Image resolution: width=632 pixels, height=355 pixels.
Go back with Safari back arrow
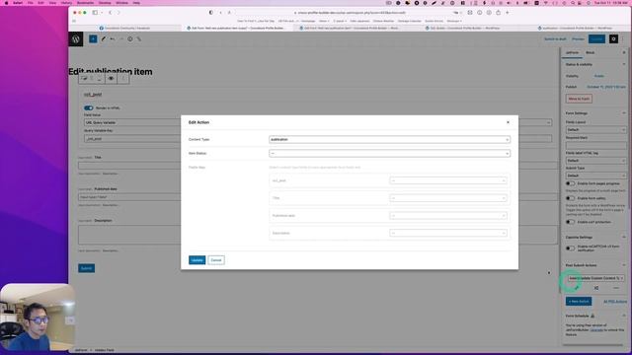(x=110, y=13)
